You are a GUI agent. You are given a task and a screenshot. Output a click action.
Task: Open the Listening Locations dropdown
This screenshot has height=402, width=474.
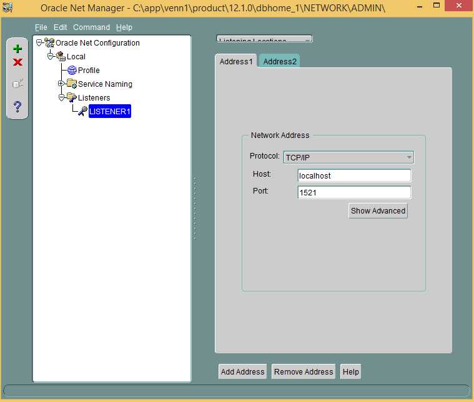[265, 39]
